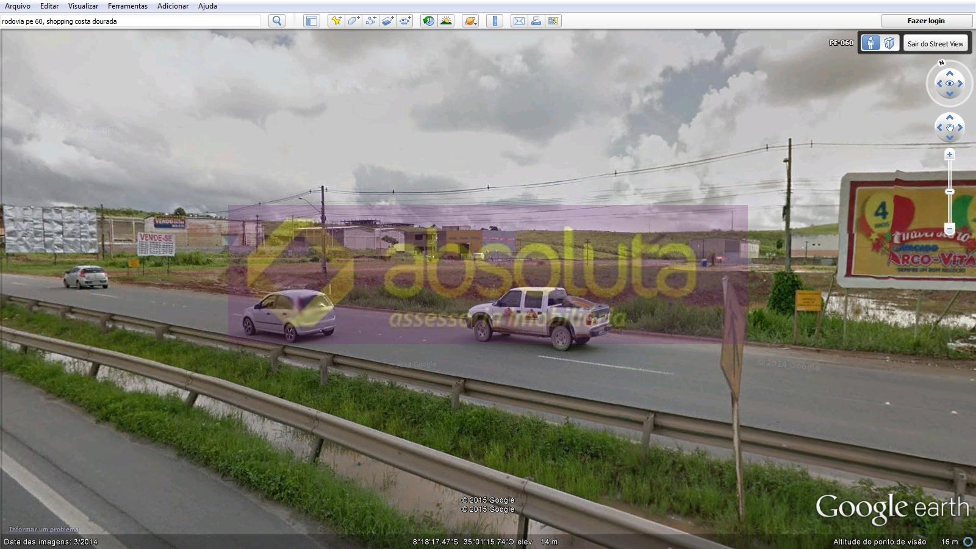Click the Fazer login button
The height and width of the screenshot is (549, 976).
pos(926,21)
